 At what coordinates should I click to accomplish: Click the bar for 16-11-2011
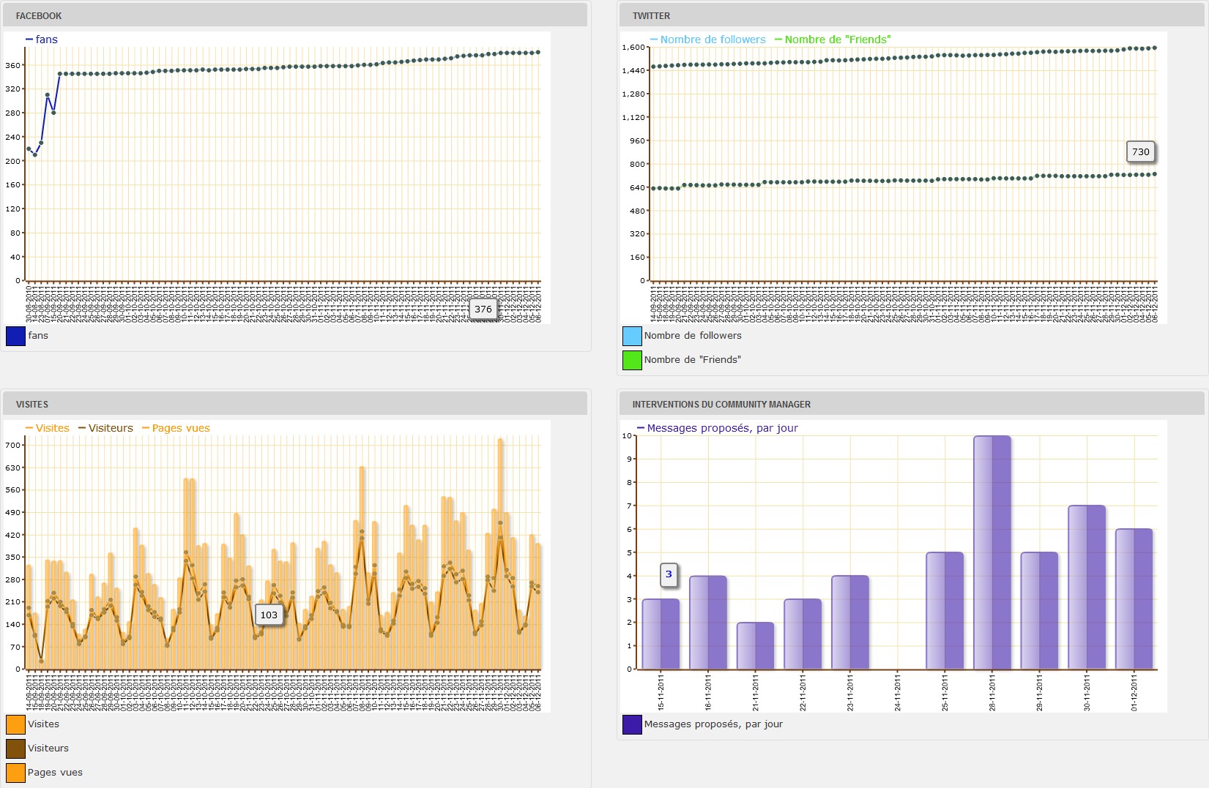pos(708,623)
